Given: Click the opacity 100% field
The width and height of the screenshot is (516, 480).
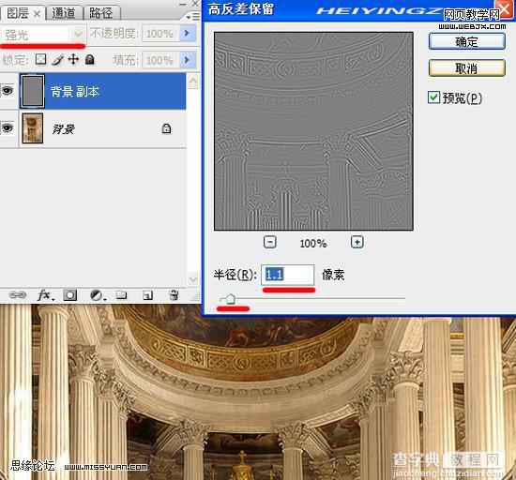Looking at the screenshot, I should [x=160, y=34].
